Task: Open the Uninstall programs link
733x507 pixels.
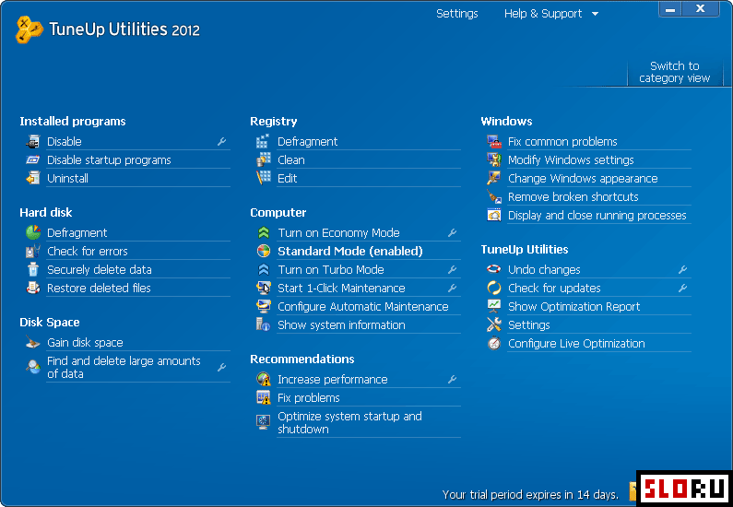Action: 68,178
